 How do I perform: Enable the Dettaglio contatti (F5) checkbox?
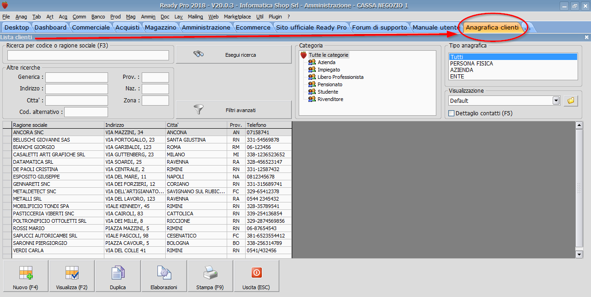pyautogui.click(x=451, y=113)
